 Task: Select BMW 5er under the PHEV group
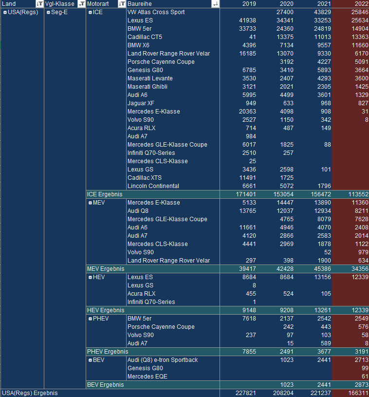pyautogui.click(x=139, y=319)
